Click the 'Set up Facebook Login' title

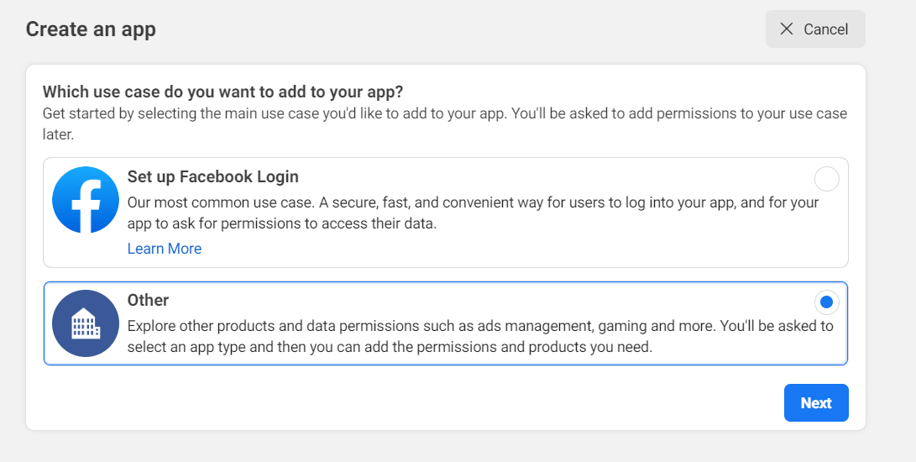(213, 177)
